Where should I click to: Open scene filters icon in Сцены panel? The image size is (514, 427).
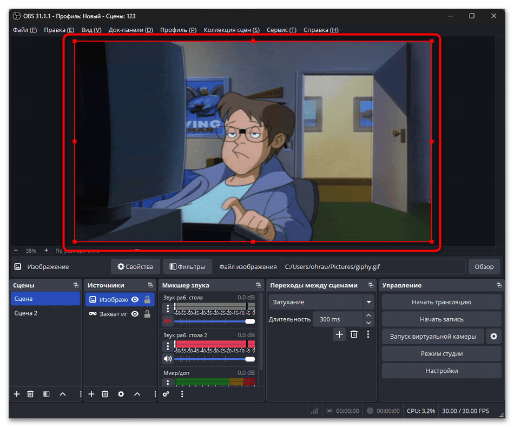(x=47, y=394)
